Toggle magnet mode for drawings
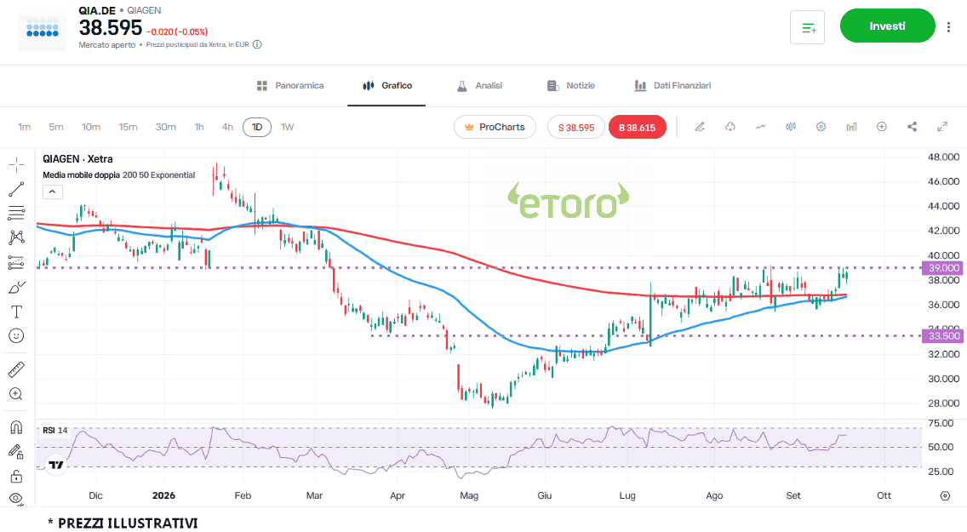 17,427
